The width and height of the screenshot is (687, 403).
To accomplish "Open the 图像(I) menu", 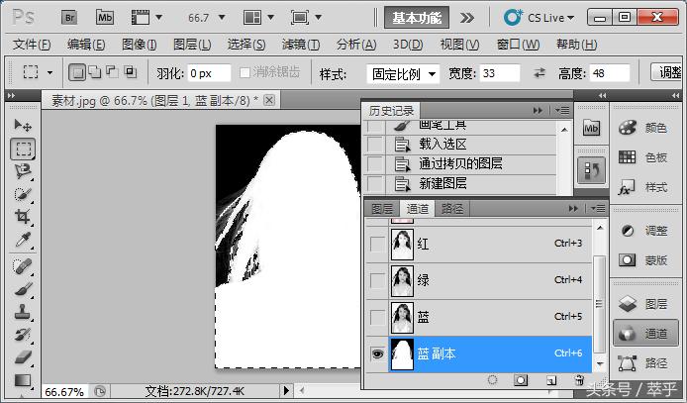I will click(139, 45).
